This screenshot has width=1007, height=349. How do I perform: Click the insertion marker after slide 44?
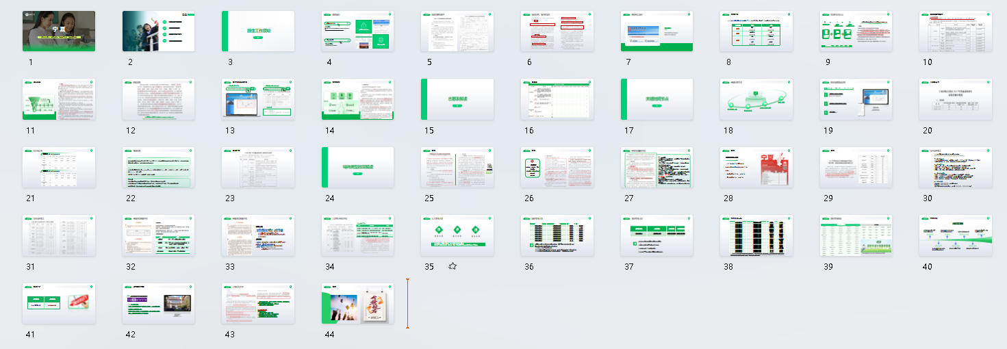pyautogui.click(x=407, y=303)
